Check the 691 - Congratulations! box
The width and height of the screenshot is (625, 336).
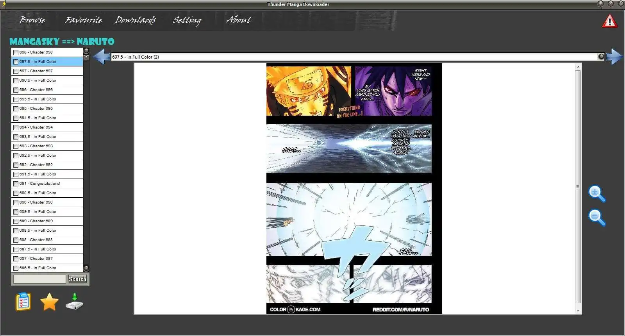(16, 184)
